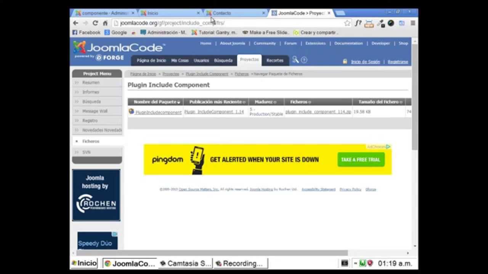
Task: Click the Regístrarse link
Action: [398, 62]
